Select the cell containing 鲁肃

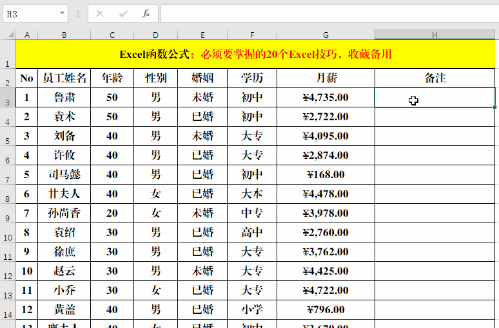tap(64, 98)
